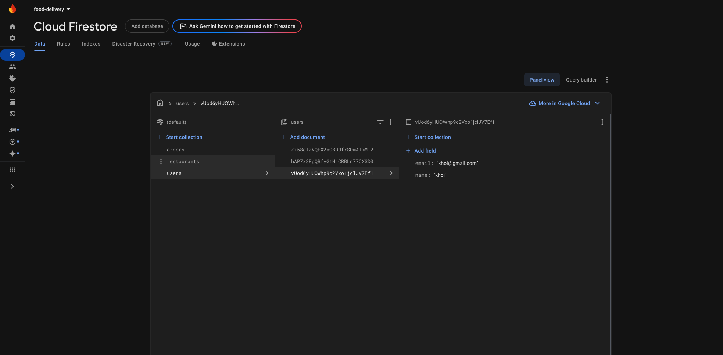Open the Run category icon in sidebar
Image resolution: width=723 pixels, height=355 pixels.
(x=12, y=130)
